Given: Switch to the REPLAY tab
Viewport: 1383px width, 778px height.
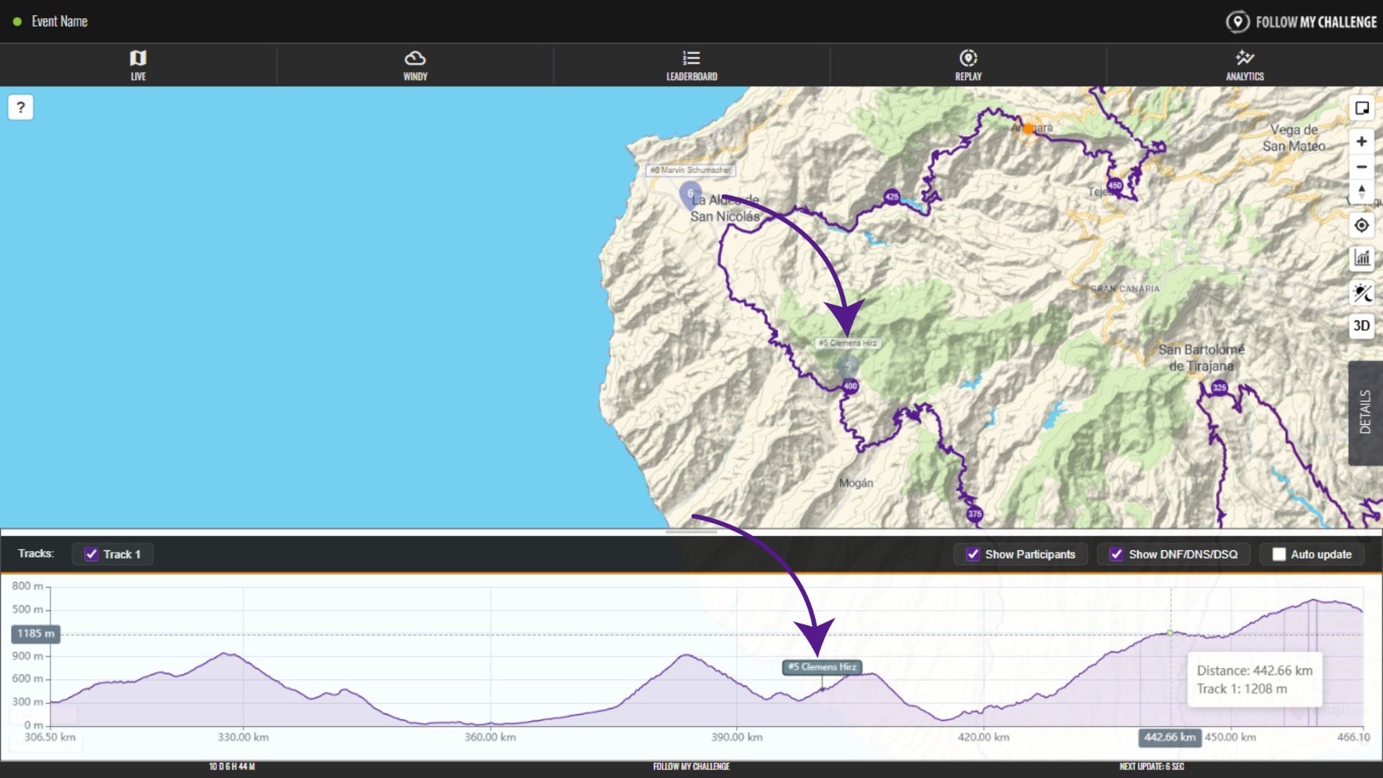Looking at the screenshot, I should (x=968, y=65).
